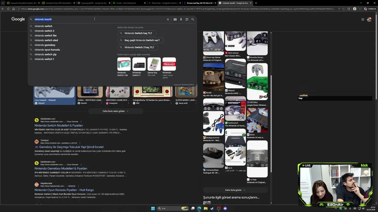Select suggestion nintendo switch 2

click(x=44, y=31)
